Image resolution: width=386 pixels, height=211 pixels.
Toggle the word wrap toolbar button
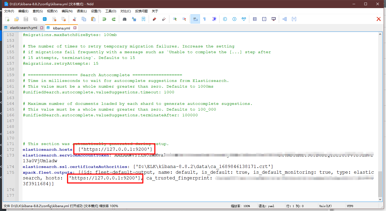195,19
